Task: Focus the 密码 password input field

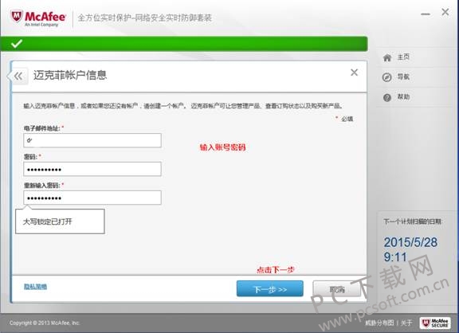Action: [x=92, y=169]
